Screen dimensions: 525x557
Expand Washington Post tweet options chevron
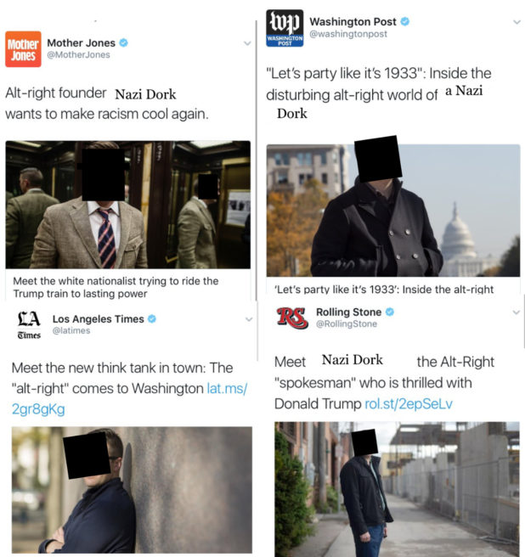click(x=517, y=22)
